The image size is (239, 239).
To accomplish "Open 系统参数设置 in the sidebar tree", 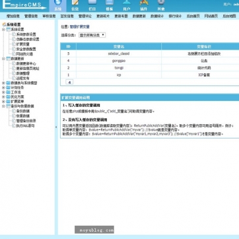I will pyautogui.click(x=26, y=34).
